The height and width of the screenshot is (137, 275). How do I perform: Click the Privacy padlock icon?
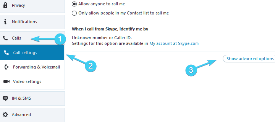(x=5, y=5)
